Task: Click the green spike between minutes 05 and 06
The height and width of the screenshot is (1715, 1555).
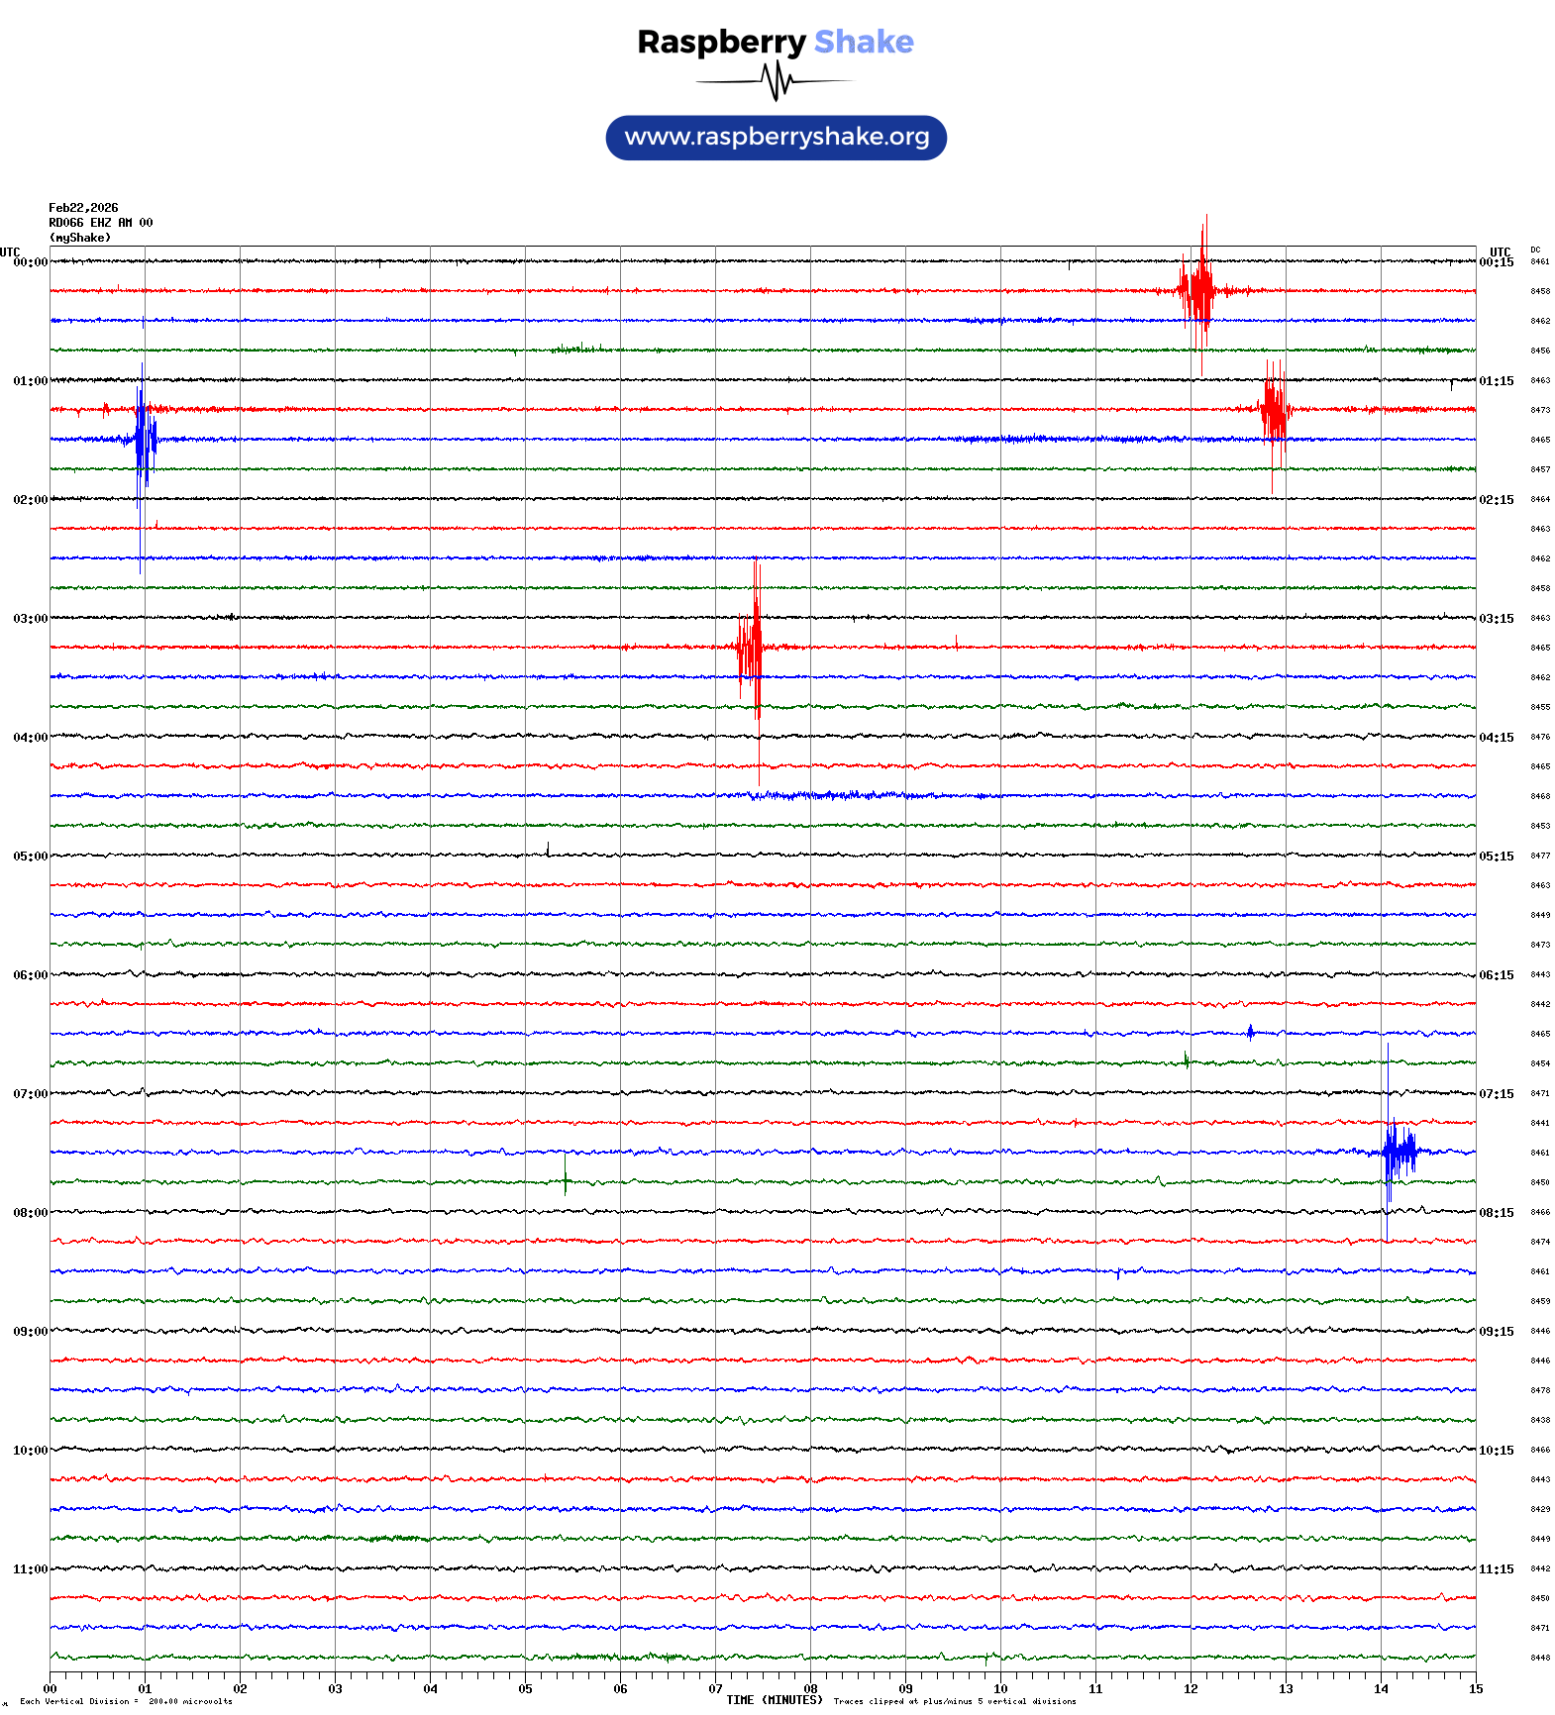Action: tap(566, 1177)
